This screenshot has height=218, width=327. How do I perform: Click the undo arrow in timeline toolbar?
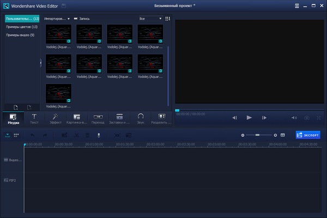(x=32, y=135)
